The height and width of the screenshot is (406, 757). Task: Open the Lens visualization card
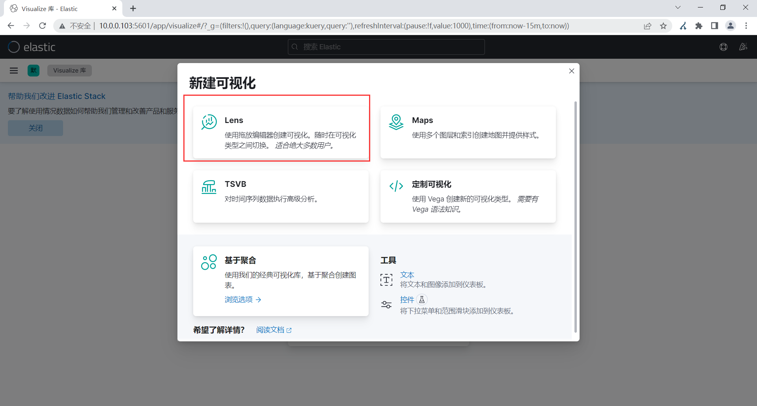tap(281, 132)
